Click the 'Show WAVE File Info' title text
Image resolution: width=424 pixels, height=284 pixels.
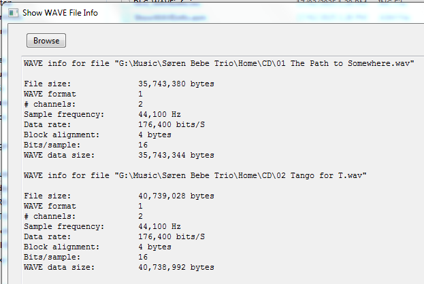click(60, 13)
